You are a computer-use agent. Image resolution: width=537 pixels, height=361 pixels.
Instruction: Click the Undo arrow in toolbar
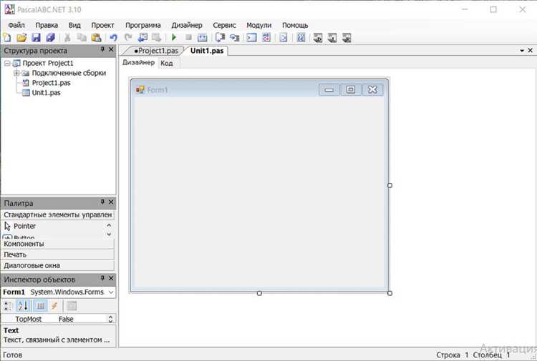(x=113, y=38)
